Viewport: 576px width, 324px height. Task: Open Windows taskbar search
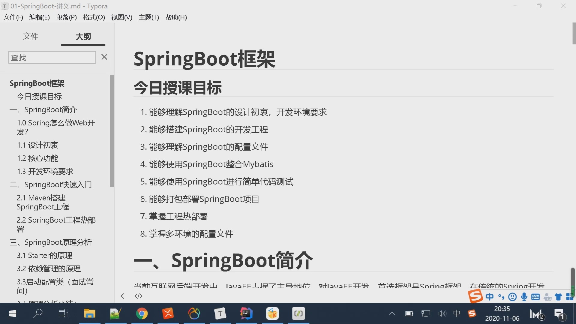(38, 314)
